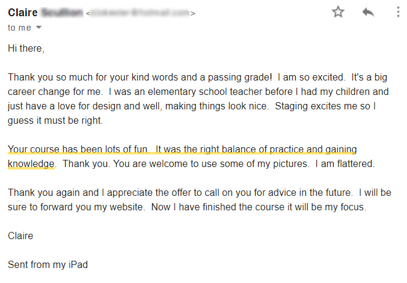Screen dimensions: 407x283
Task: Click the underlined word 'knowledge'
Action: (x=31, y=163)
